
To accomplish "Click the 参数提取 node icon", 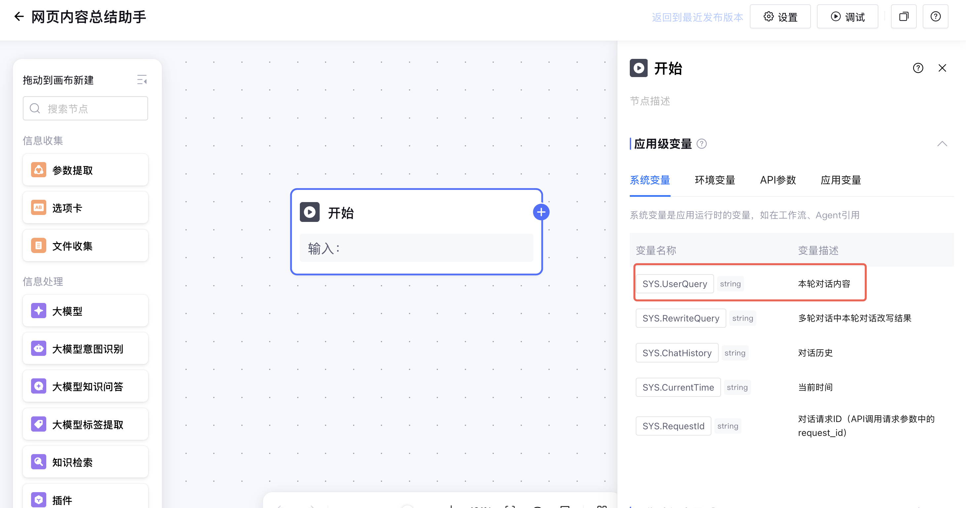I will (39, 170).
